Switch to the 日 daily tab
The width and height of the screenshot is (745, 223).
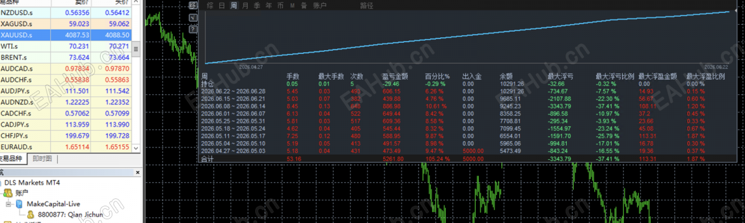[x=222, y=6]
